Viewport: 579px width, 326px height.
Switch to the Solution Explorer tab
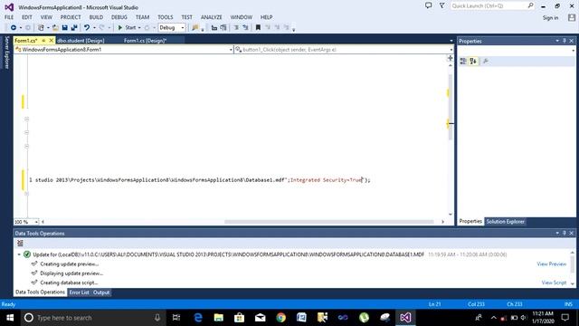tap(505, 221)
